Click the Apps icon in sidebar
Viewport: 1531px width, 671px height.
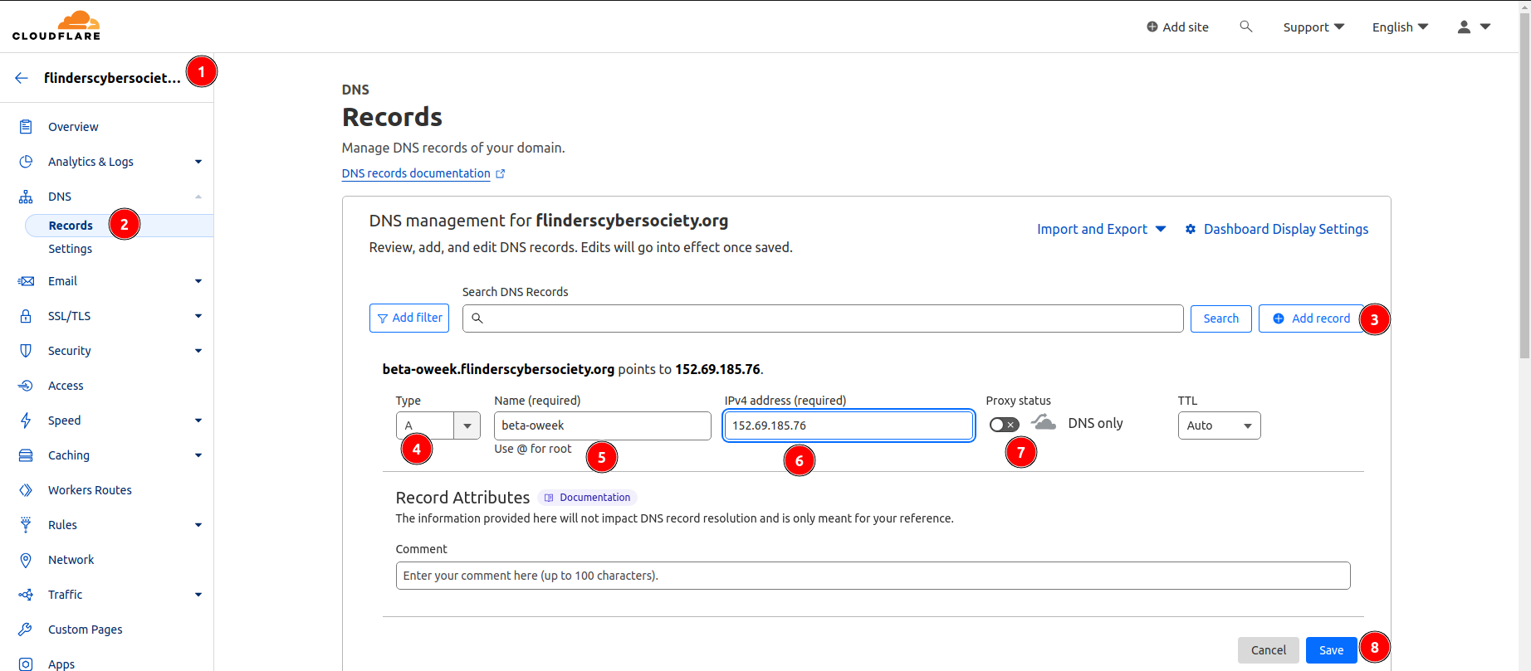(26, 664)
